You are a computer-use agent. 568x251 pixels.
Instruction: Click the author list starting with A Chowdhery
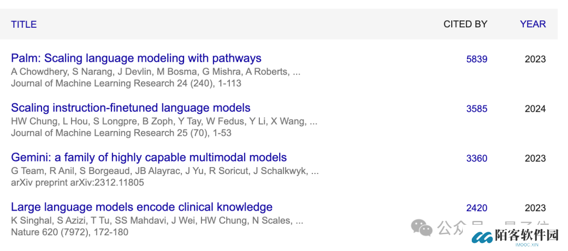156,72
